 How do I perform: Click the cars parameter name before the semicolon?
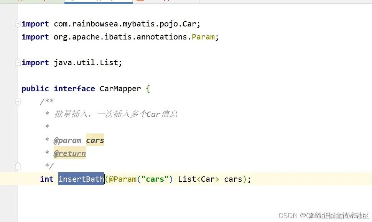233,179
